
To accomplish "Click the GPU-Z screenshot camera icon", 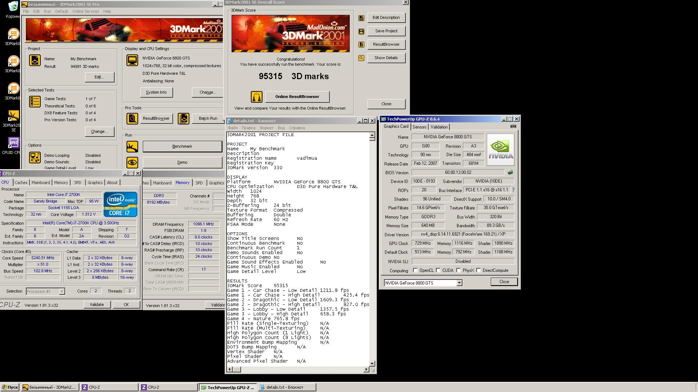I will click(x=513, y=126).
